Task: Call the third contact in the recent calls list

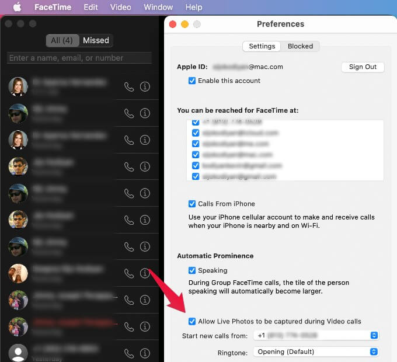Action: coord(129,140)
